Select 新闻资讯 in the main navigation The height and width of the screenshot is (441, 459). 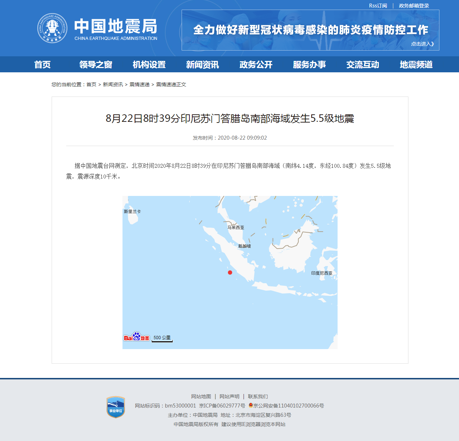click(203, 64)
